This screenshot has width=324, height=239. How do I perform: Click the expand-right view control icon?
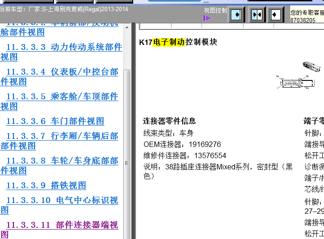coord(236,14)
